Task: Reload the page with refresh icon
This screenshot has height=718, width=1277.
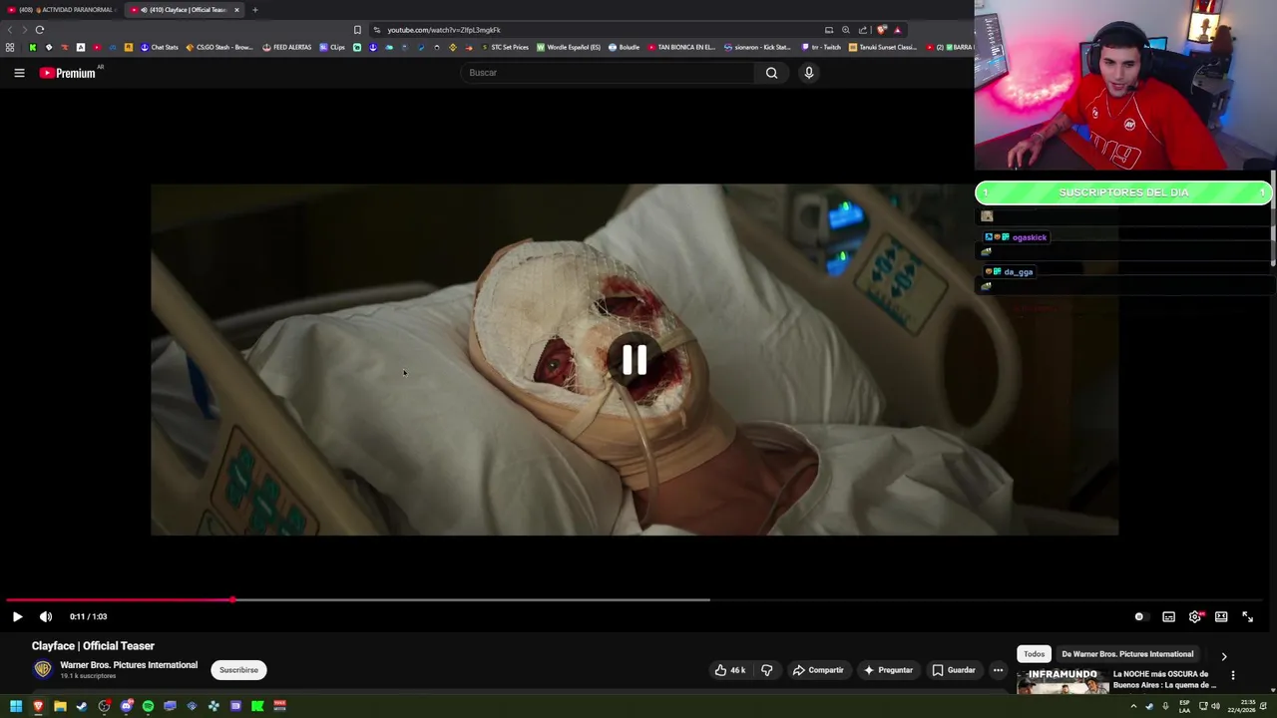Action: (x=39, y=30)
